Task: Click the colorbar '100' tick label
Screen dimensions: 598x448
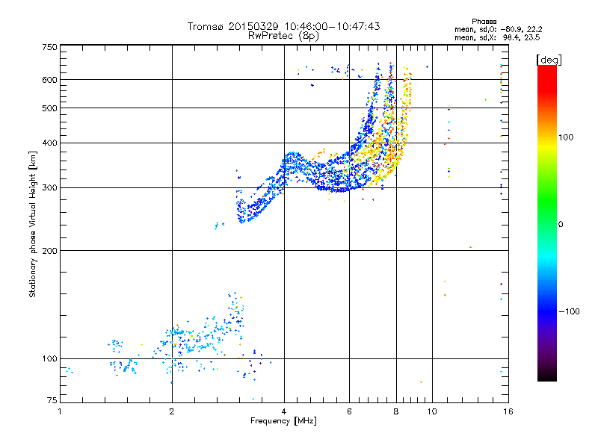Action: (566, 137)
